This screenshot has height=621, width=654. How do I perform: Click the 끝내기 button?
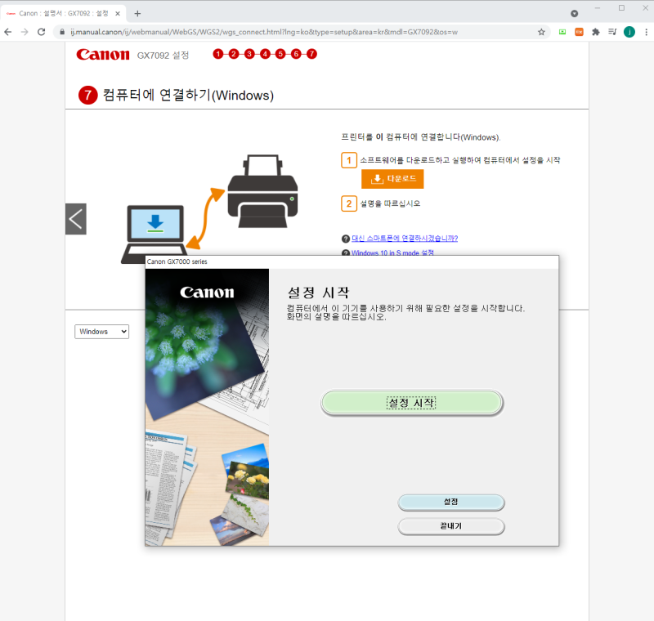coord(450,526)
